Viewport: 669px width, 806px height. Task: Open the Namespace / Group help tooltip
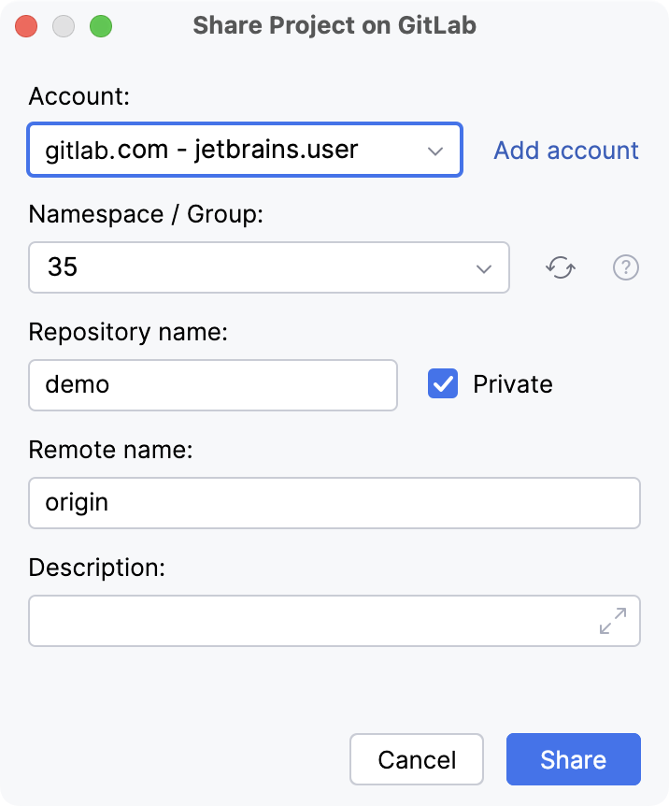coord(626,267)
